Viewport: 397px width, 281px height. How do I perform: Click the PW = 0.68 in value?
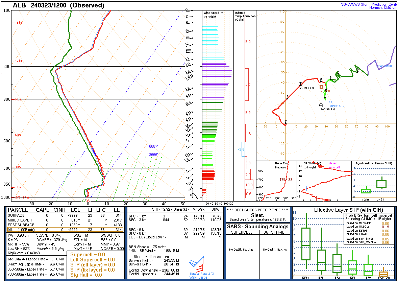(x=18, y=235)
